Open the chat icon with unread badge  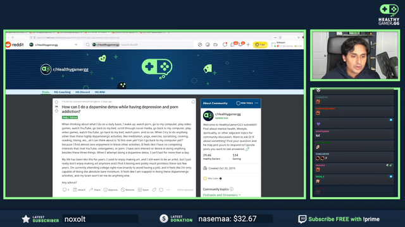234,44
